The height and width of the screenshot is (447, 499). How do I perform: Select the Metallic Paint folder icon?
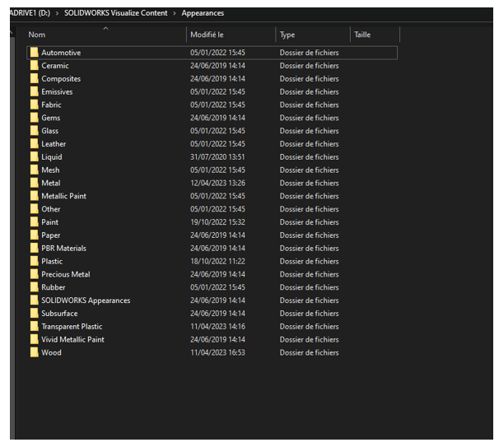pos(35,196)
